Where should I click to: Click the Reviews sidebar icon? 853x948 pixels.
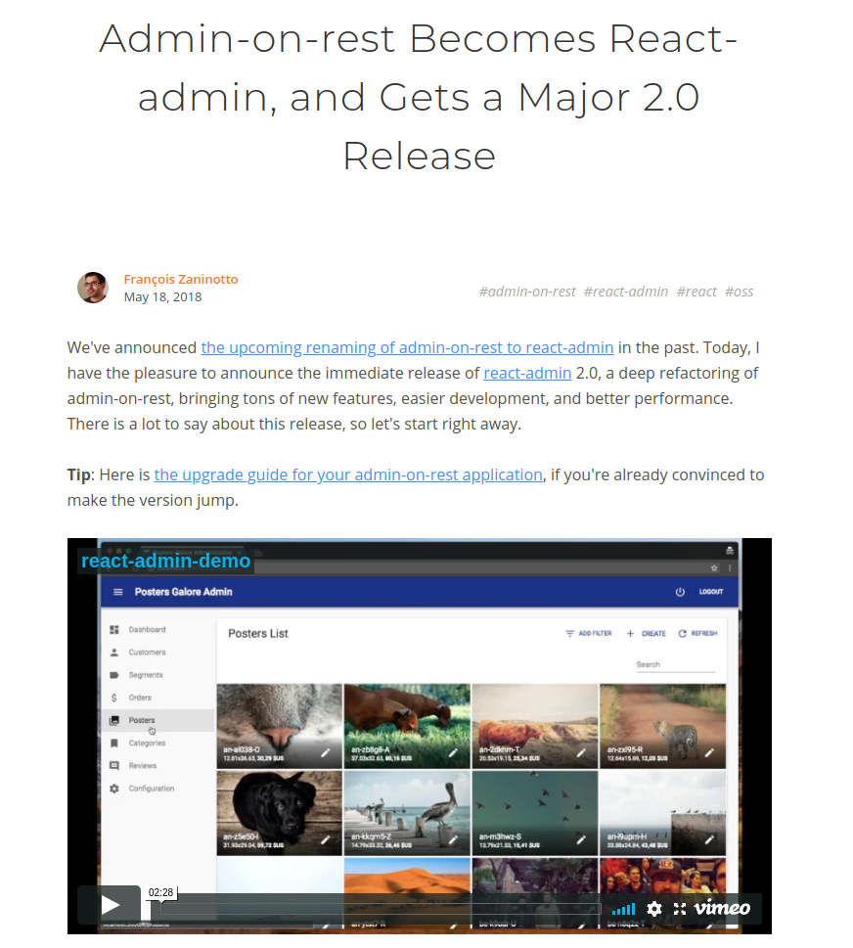tap(114, 765)
